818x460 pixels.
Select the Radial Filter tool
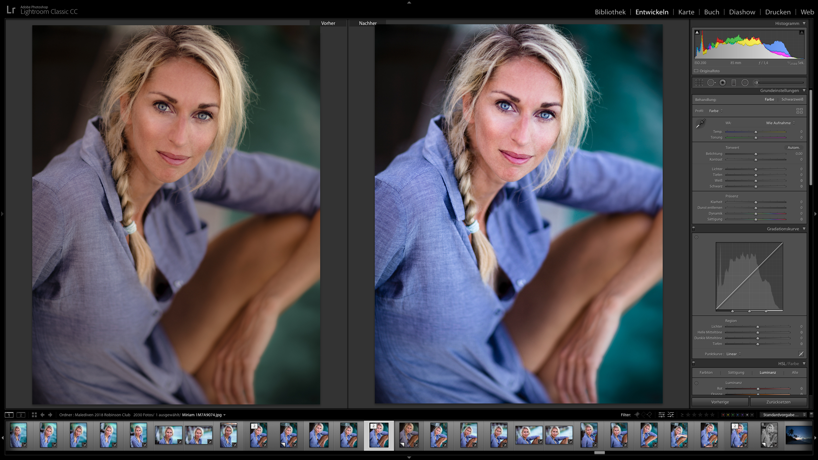coord(745,83)
